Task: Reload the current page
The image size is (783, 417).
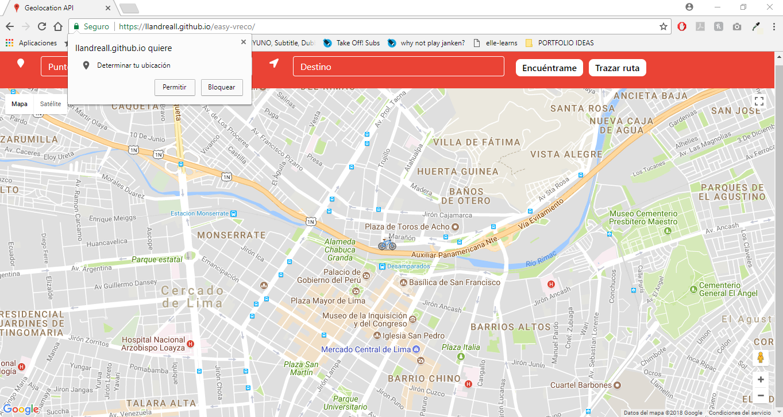Action: click(42, 26)
